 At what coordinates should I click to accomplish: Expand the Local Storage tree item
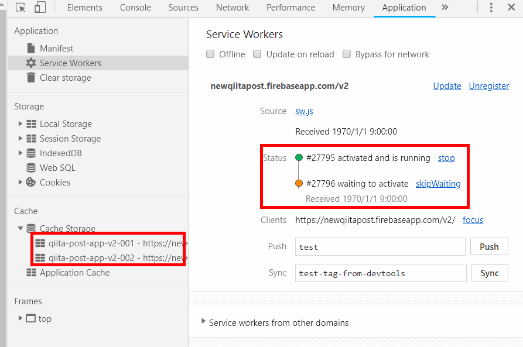tap(19, 123)
